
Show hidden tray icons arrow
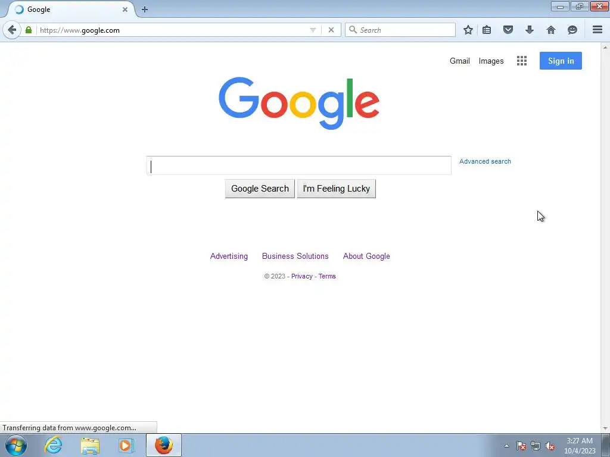point(506,446)
